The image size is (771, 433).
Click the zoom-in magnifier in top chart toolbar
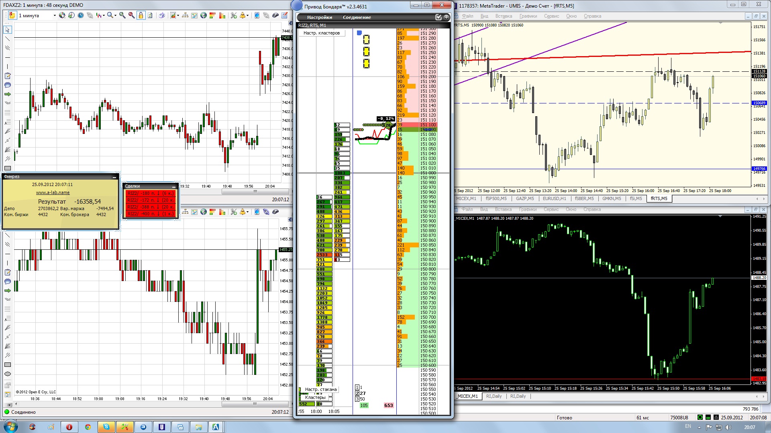click(x=122, y=15)
